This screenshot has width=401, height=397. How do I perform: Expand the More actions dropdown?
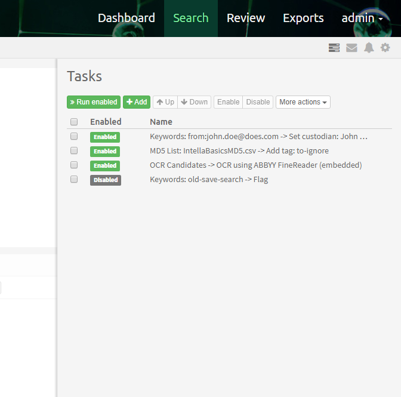point(303,102)
